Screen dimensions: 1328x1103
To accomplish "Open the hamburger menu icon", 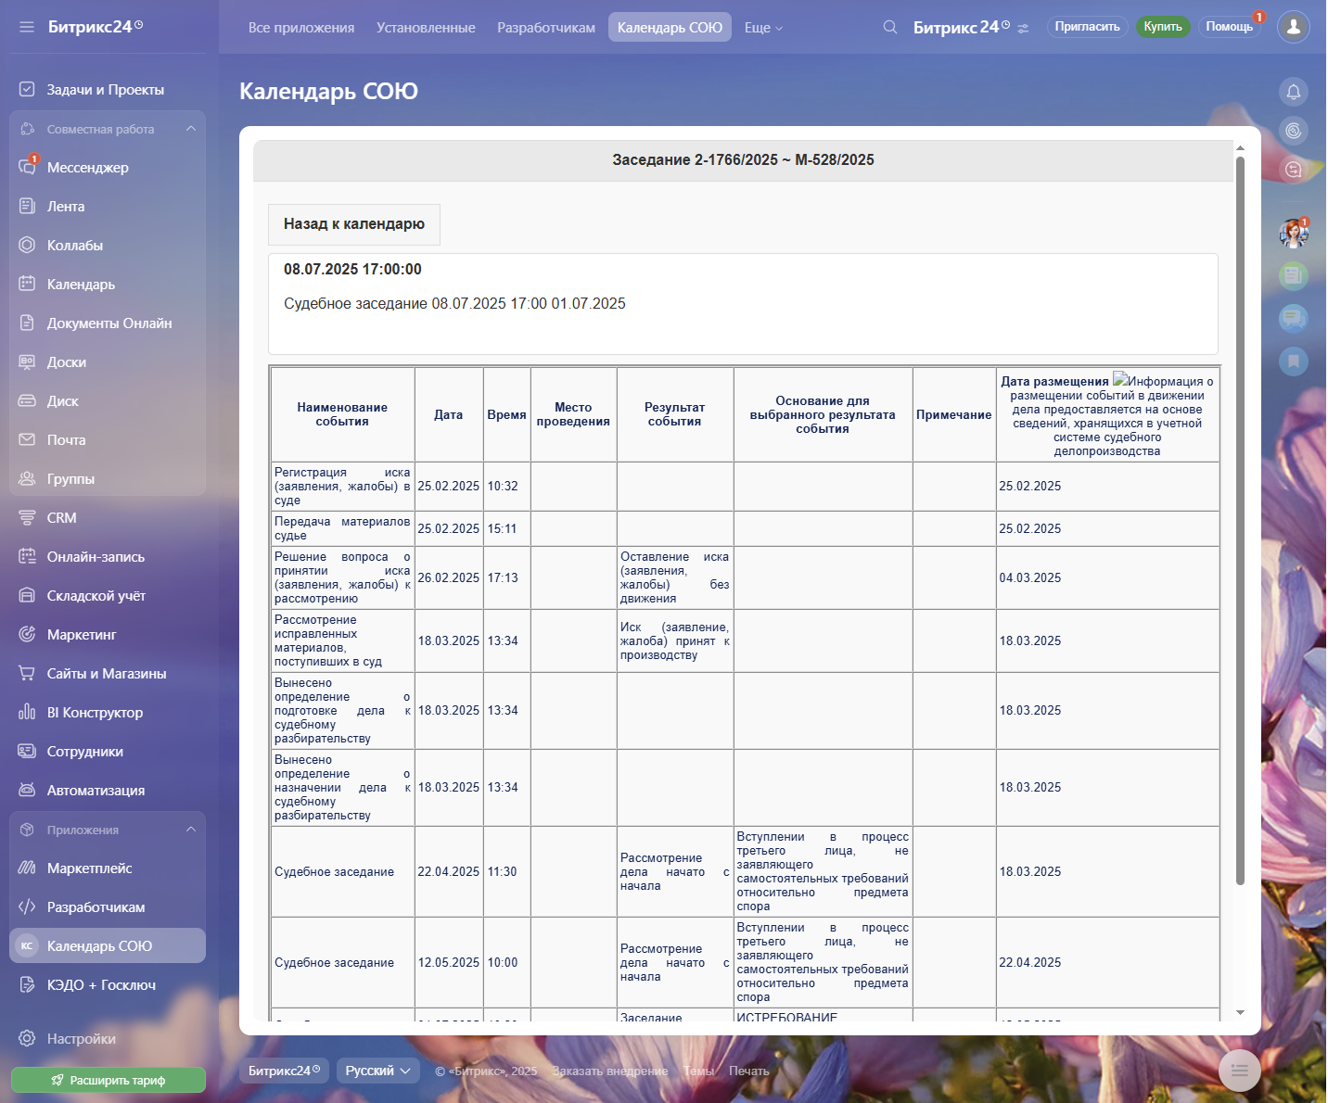I will (26, 27).
